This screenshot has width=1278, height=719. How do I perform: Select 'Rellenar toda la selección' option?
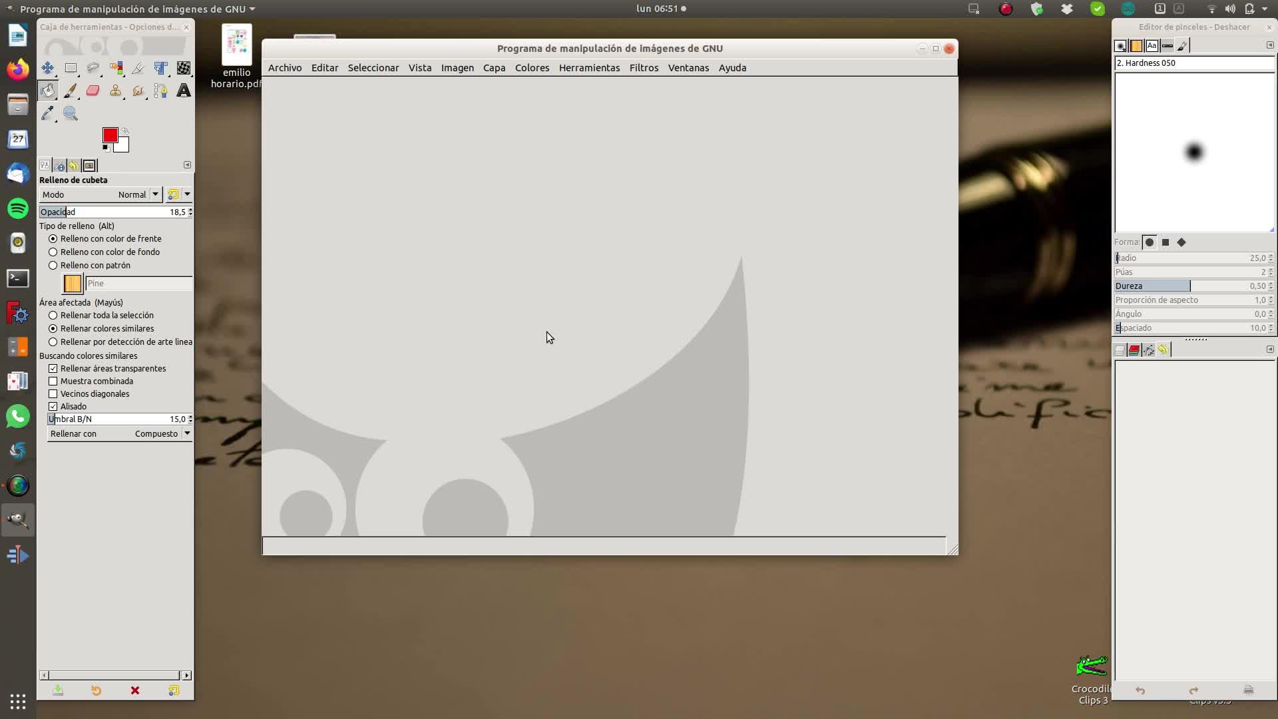(x=53, y=316)
